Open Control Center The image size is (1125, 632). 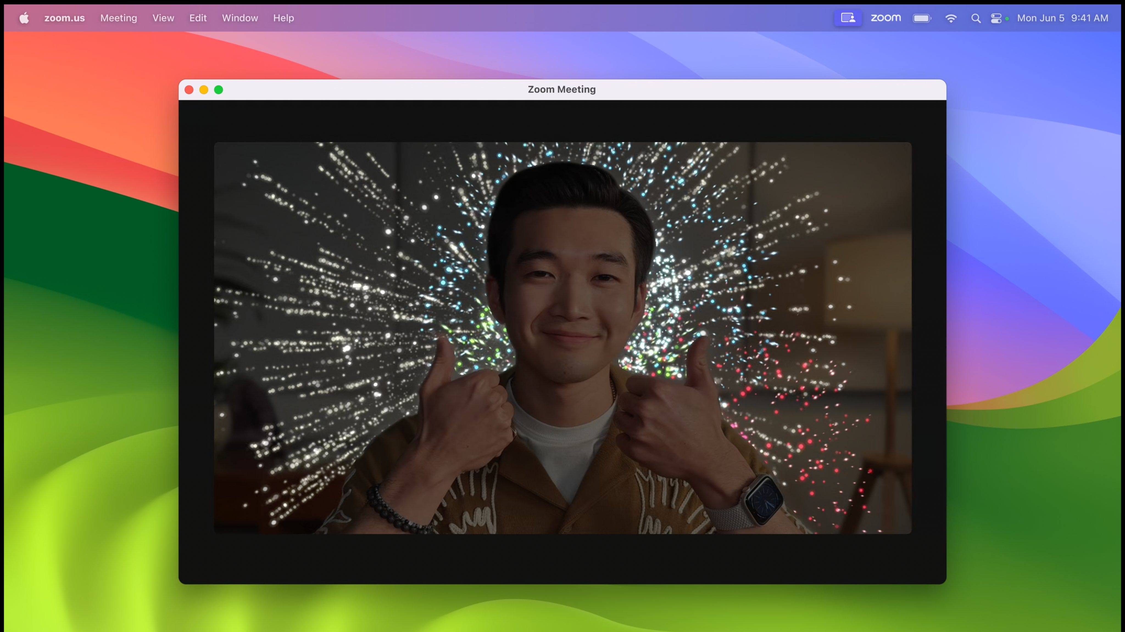(x=996, y=18)
